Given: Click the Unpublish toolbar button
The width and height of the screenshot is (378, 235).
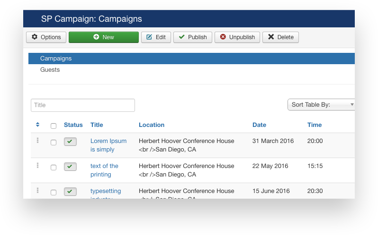Looking at the screenshot, I should tap(237, 37).
